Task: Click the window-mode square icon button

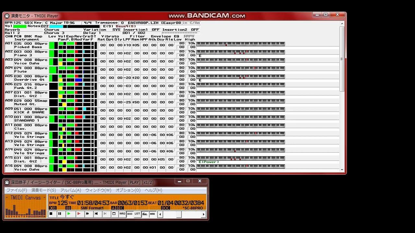Action: (x=114, y=214)
